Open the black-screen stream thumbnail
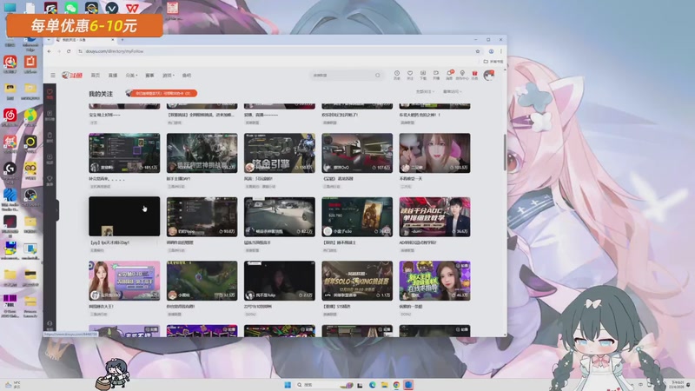The image size is (695, 391). [x=124, y=216]
